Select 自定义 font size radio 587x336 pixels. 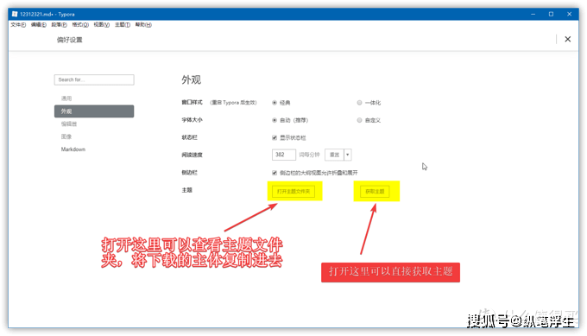pos(359,120)
